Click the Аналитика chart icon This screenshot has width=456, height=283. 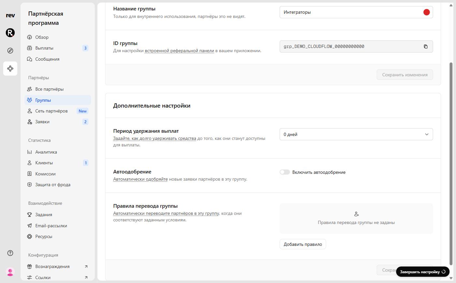(x=30, y=152)
